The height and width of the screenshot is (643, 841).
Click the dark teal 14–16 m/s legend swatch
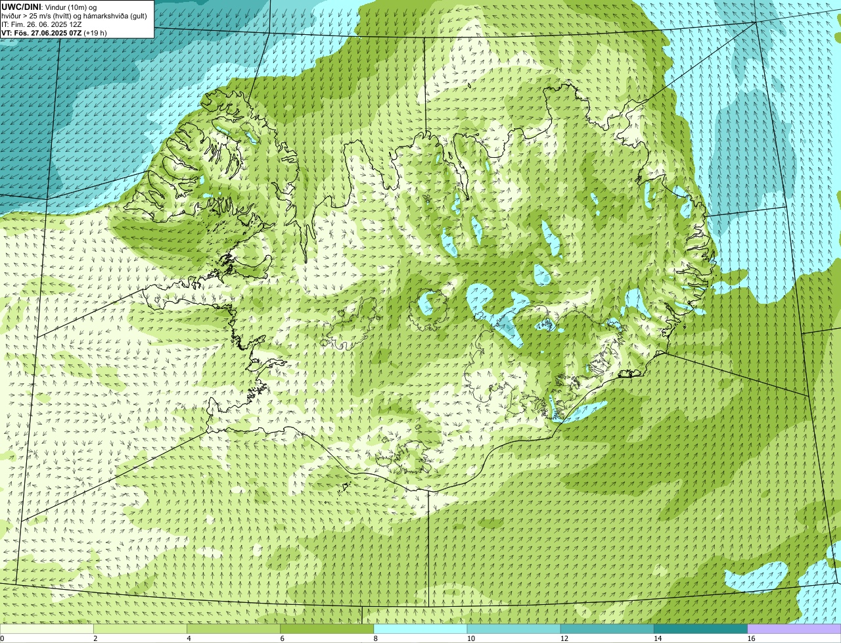[x=700, y=629]
